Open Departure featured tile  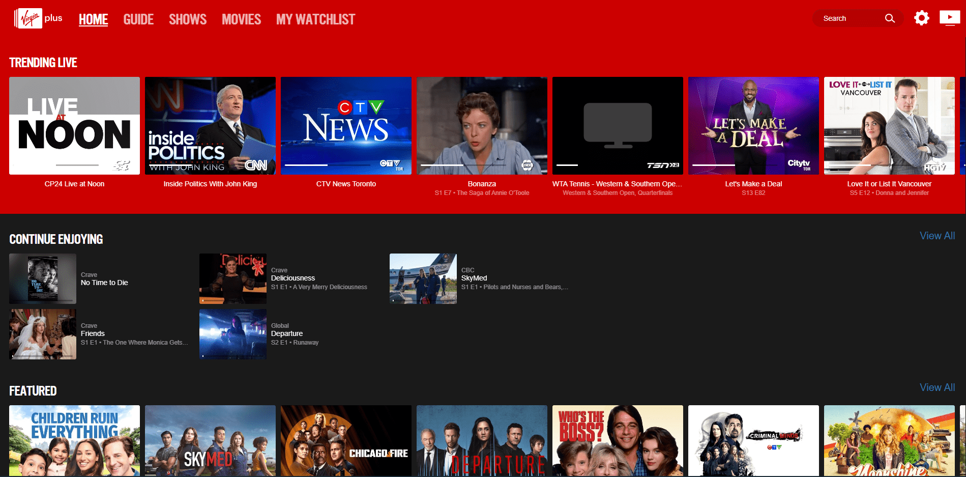482,441
